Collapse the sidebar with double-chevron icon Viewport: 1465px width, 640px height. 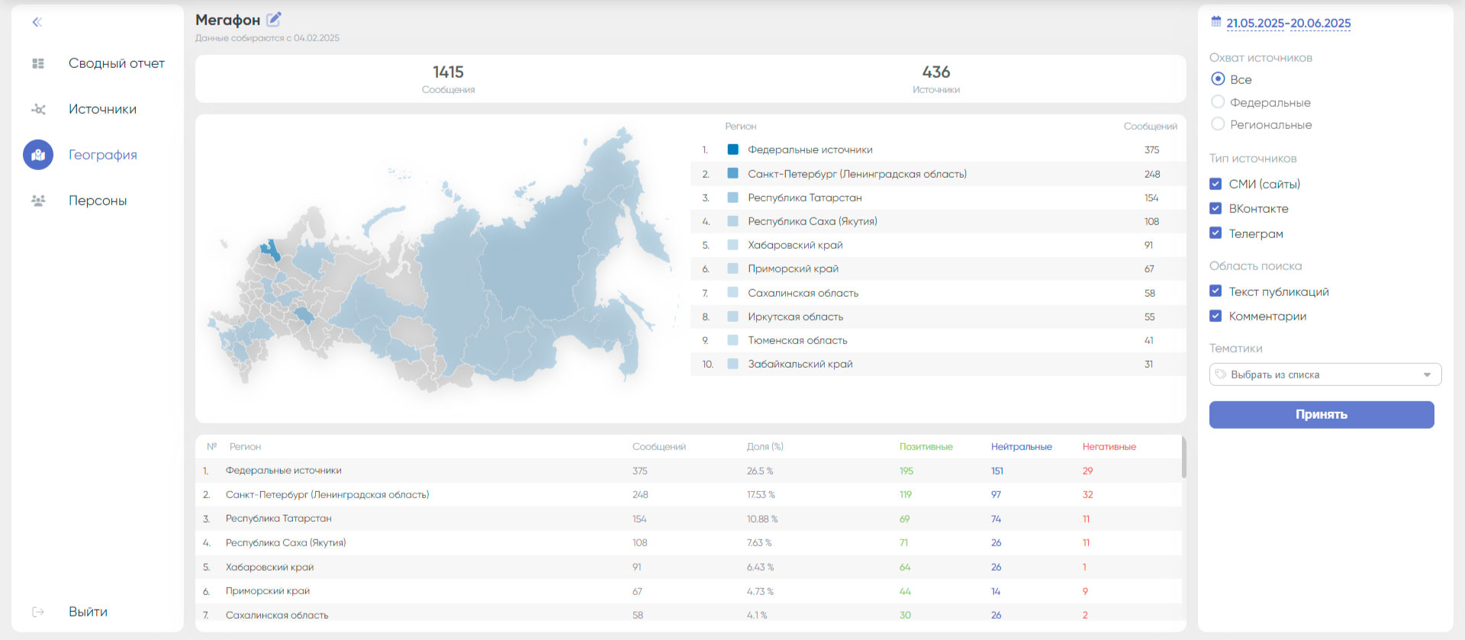(37, 22)
